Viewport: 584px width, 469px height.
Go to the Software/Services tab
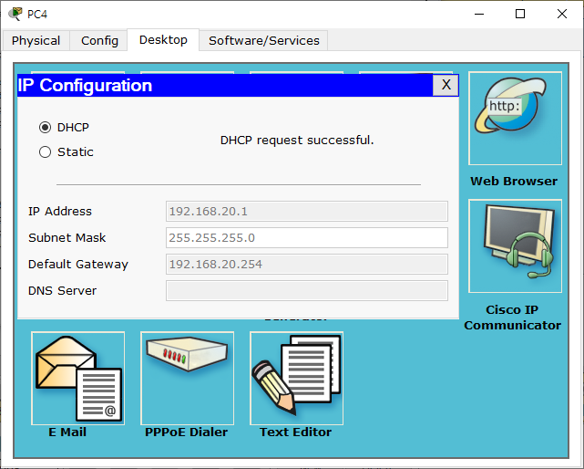[x=263, y=40]
